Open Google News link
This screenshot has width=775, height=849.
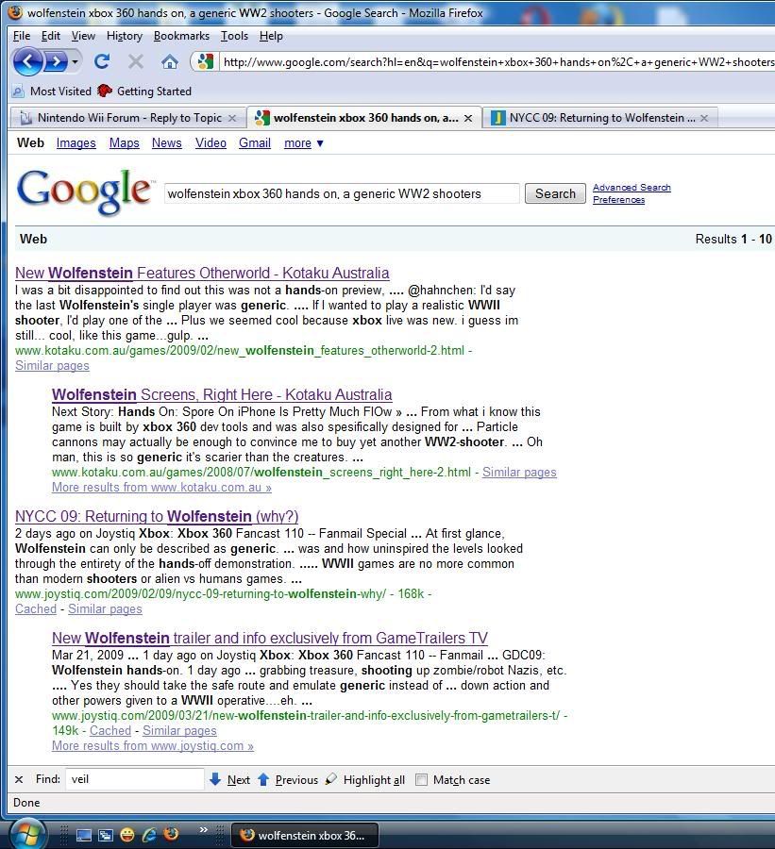(x=166, y=143)
